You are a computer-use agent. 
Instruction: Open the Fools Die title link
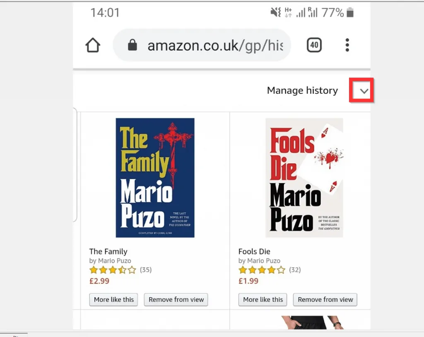click(x=254, y=251)
